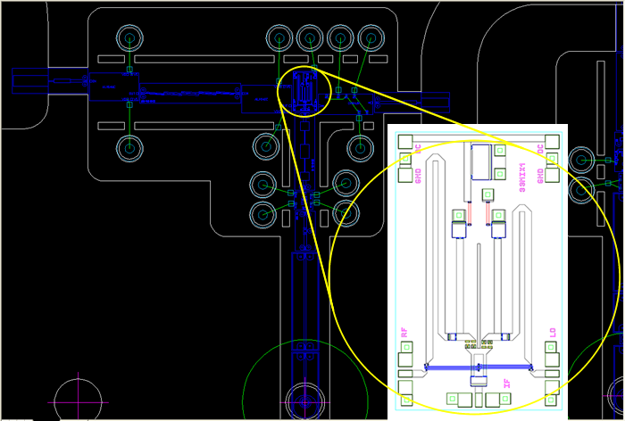
Task: Click the right GND label in inset
Action: [539, 175]
